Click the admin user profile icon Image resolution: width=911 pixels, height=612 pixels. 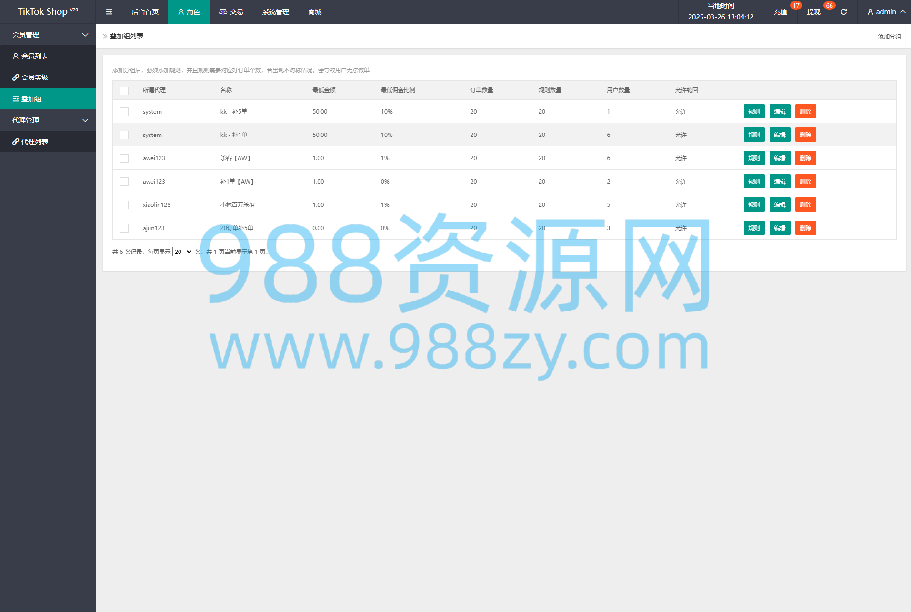(x=870, y=12)
